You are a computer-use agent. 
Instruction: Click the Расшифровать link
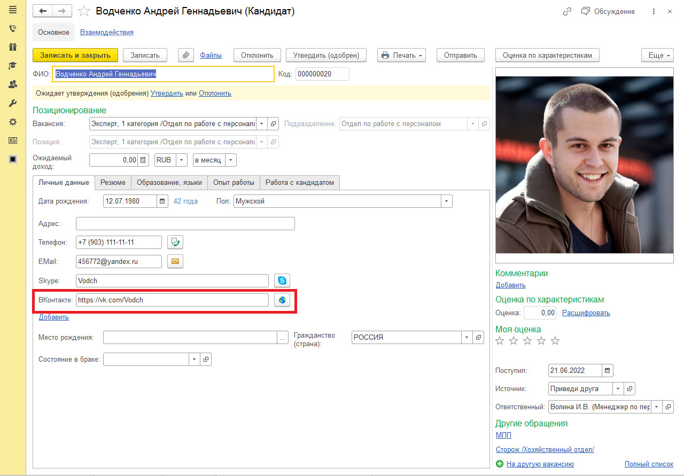(x=586, y=313)
